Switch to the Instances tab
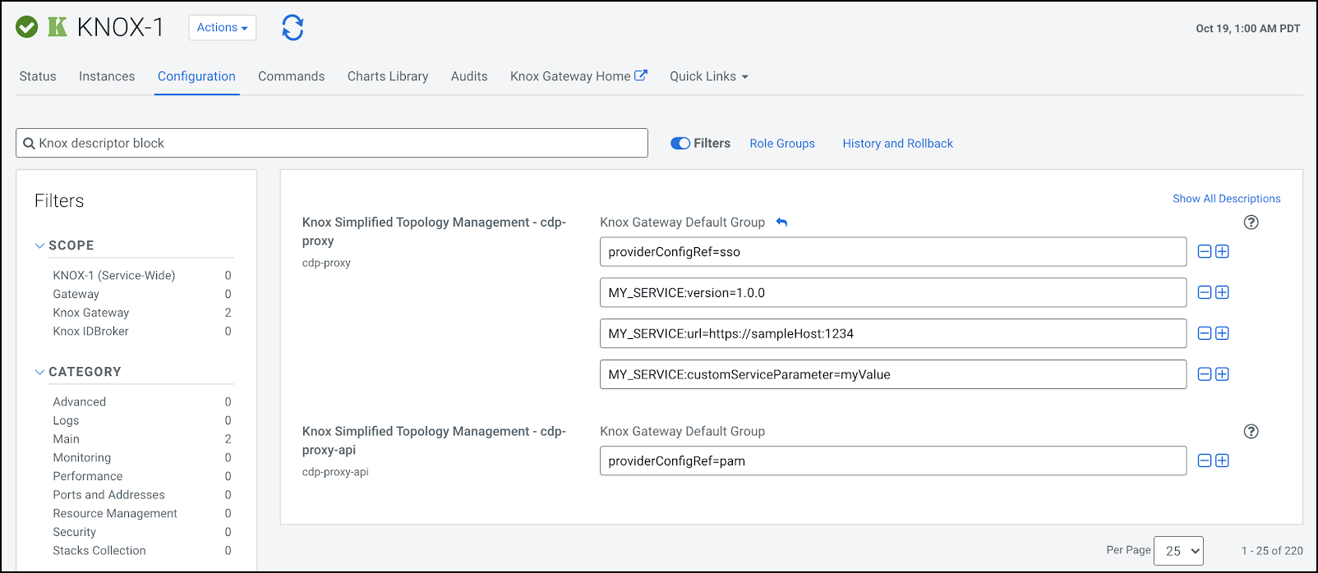 (107, 76)
